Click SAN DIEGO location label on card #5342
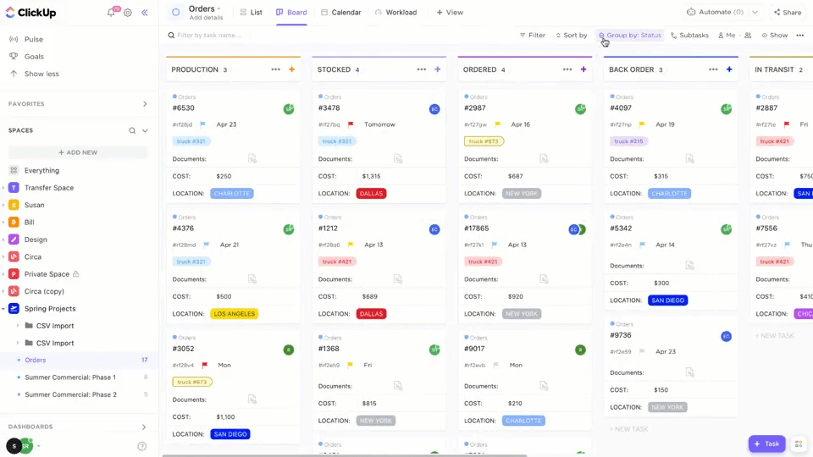 click(668, 300)
